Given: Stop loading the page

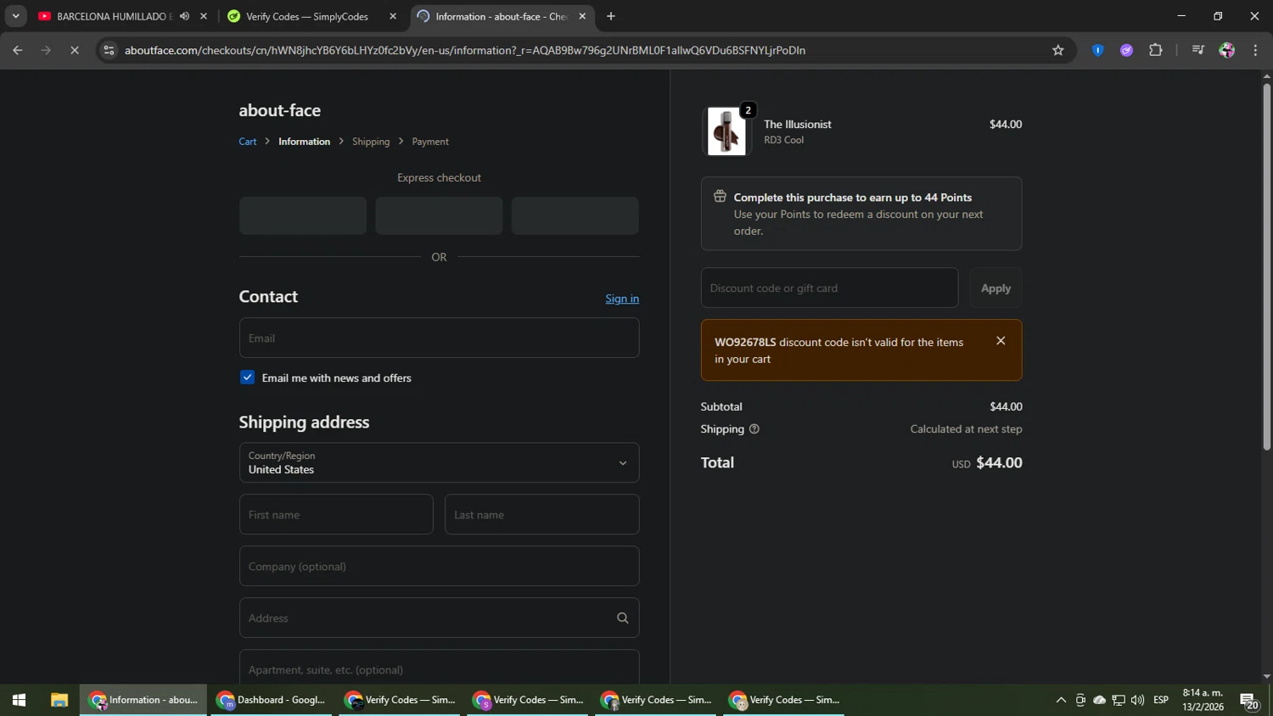Looking at the screenshot, I should tap(75, 50).
